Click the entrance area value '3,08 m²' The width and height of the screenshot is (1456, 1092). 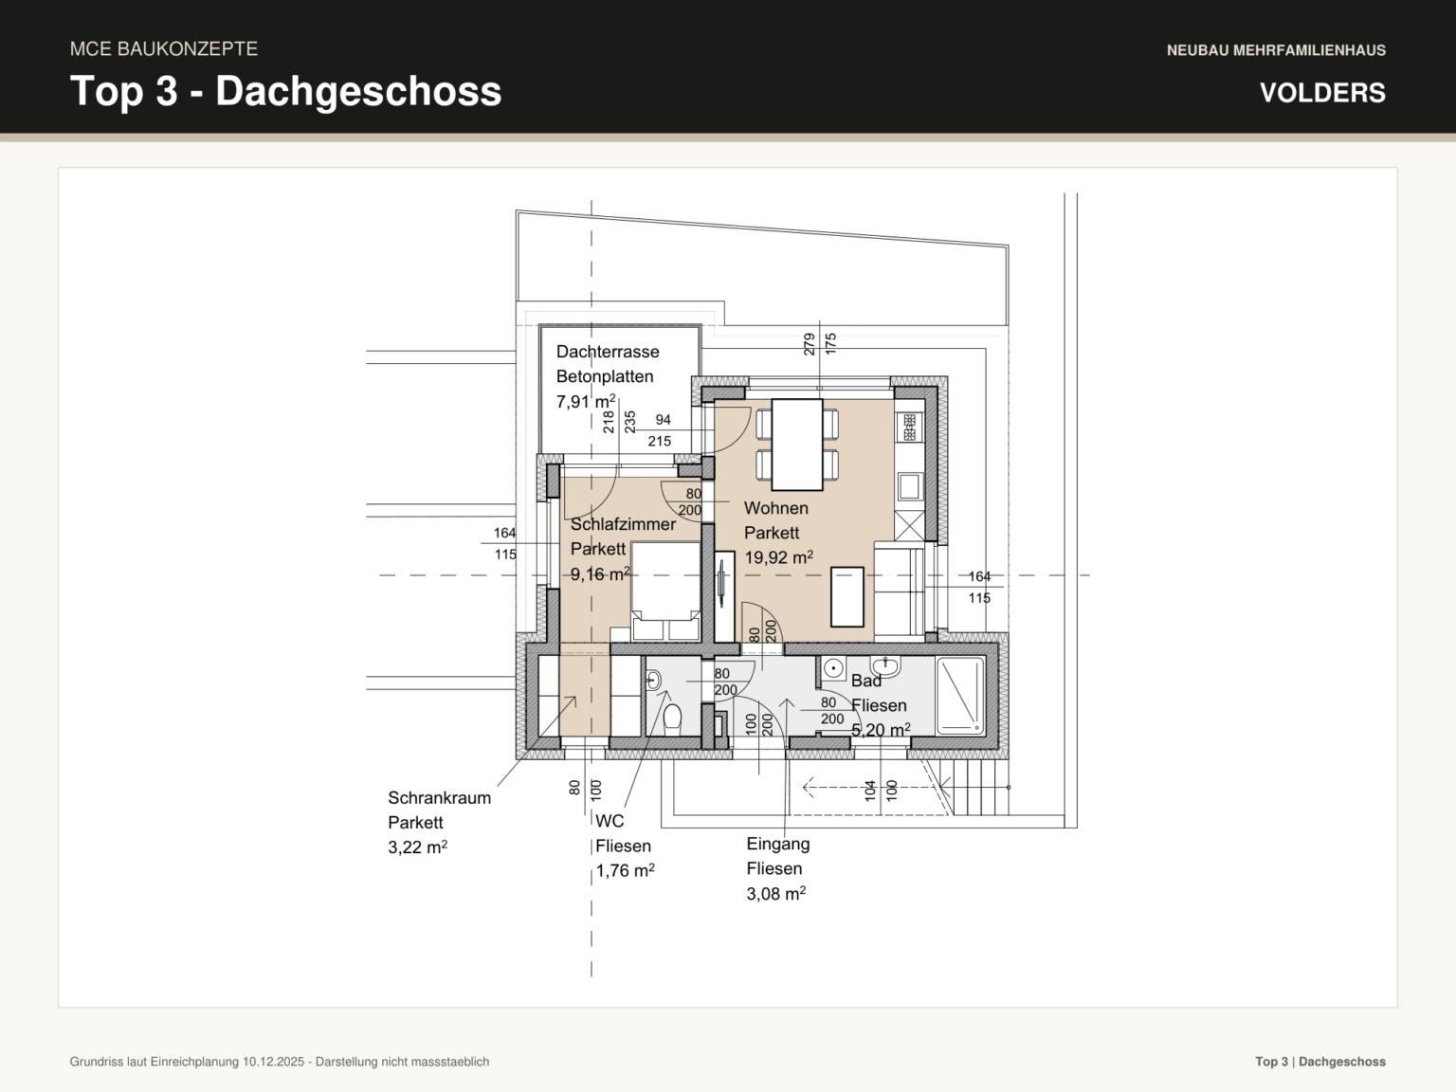click(x=775, y=893)
